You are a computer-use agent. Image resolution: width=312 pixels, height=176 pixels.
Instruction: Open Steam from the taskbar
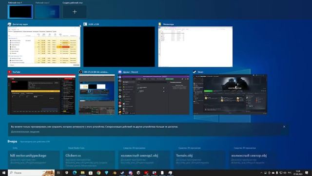(122, 173)
